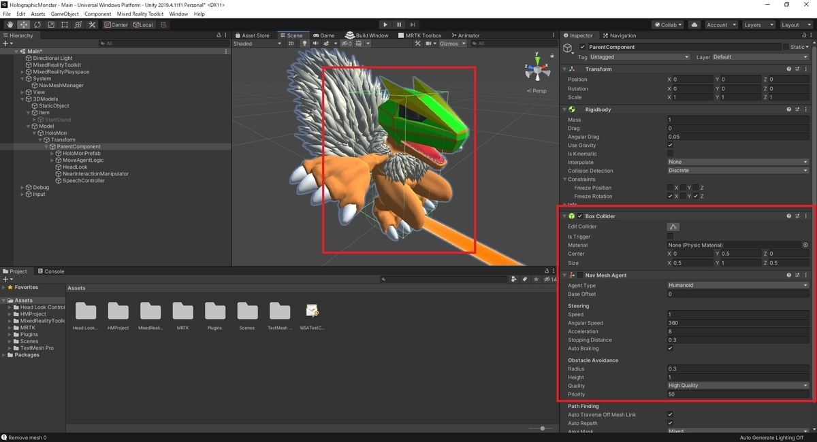Open the Untagged tag dropdown
This screenshot has height=442, width=817.
click(x=640, y=57)
